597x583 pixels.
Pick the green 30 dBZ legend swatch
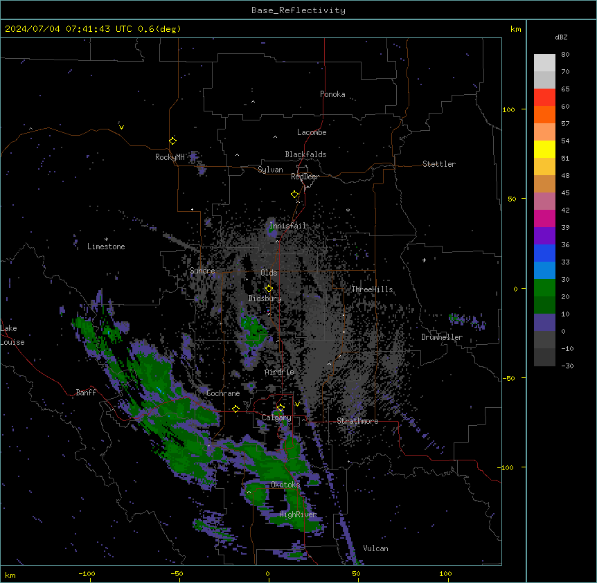click(544, 288)
